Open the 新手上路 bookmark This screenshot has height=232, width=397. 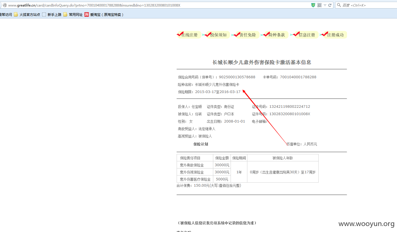pyautogui.click(x=52, y=14)
